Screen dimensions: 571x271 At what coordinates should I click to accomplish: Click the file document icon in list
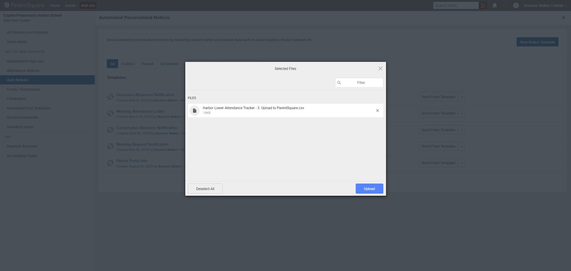(x=194, y=111)
